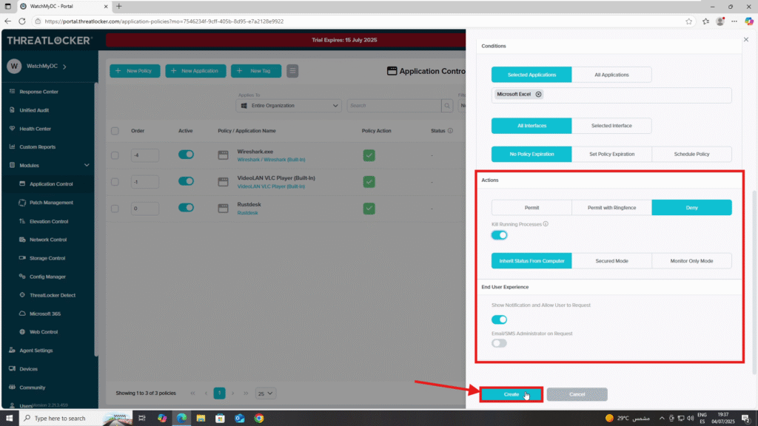Open Storage Control module

[x=47, y=258]
